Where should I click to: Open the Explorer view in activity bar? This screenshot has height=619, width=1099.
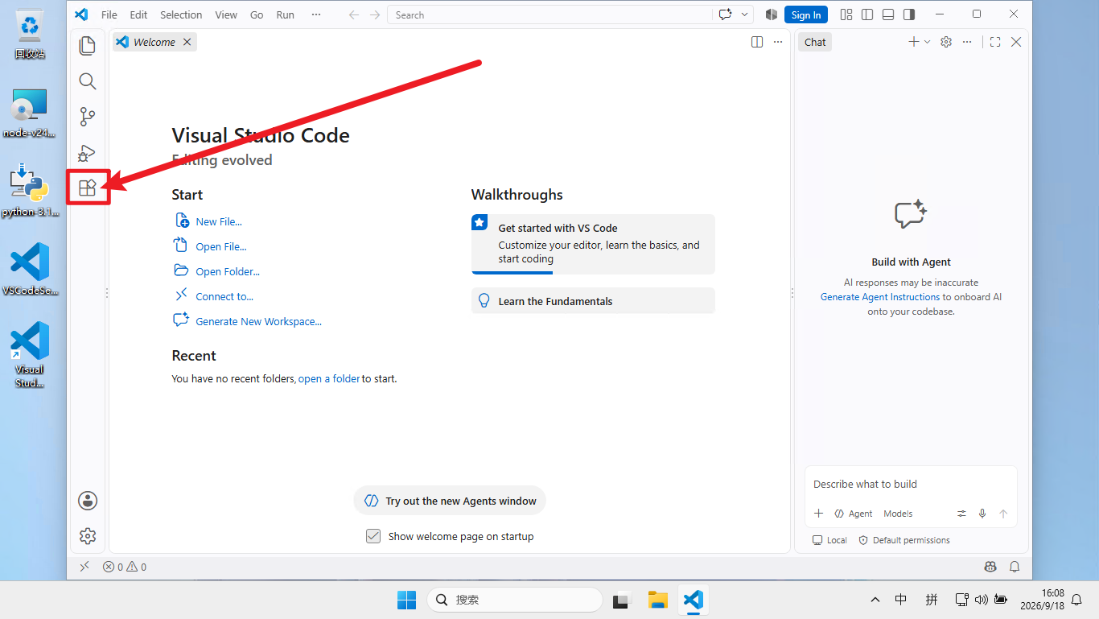(x=88, y=46)
